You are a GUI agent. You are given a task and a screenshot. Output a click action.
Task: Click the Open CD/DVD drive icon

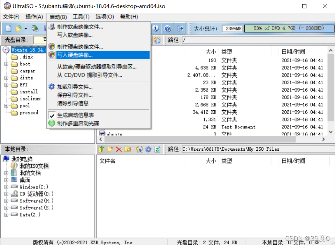35,28
